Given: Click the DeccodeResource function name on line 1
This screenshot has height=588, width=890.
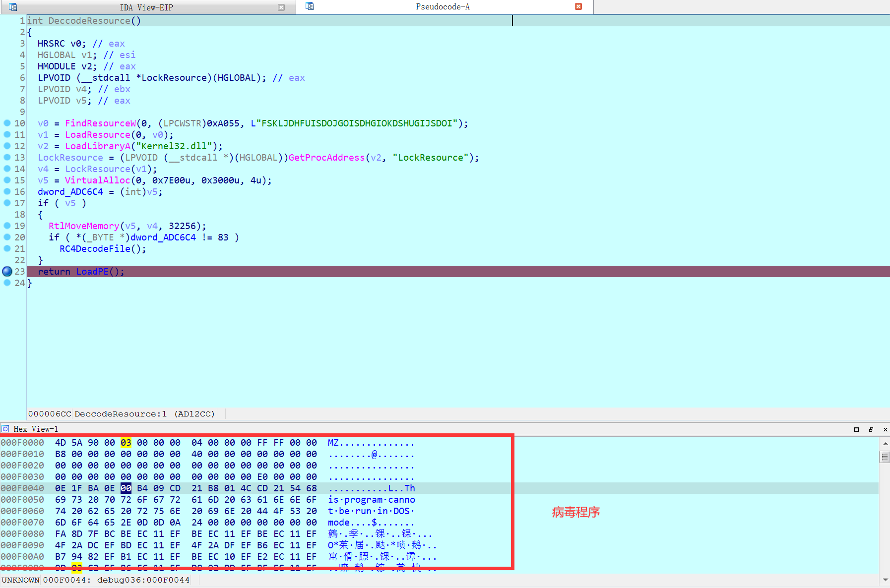Looking at the screenshot, I should [x=89, y=21].
